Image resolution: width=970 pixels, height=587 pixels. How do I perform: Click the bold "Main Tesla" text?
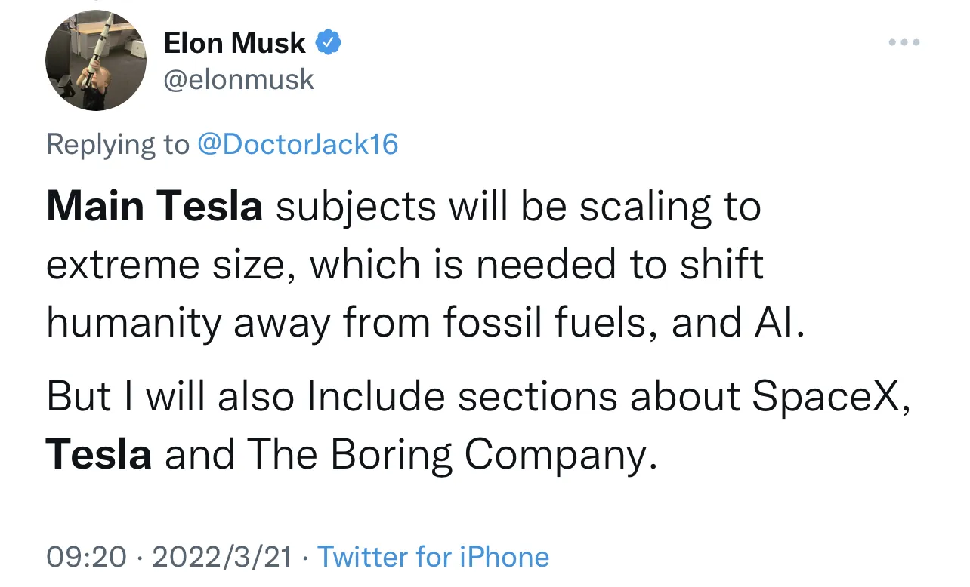(x=154, y=207)
